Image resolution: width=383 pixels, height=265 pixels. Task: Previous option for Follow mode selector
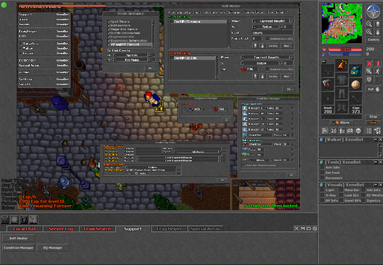click(127, 167)
